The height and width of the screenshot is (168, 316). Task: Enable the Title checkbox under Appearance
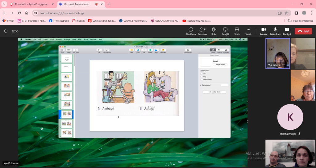(201, 74)
